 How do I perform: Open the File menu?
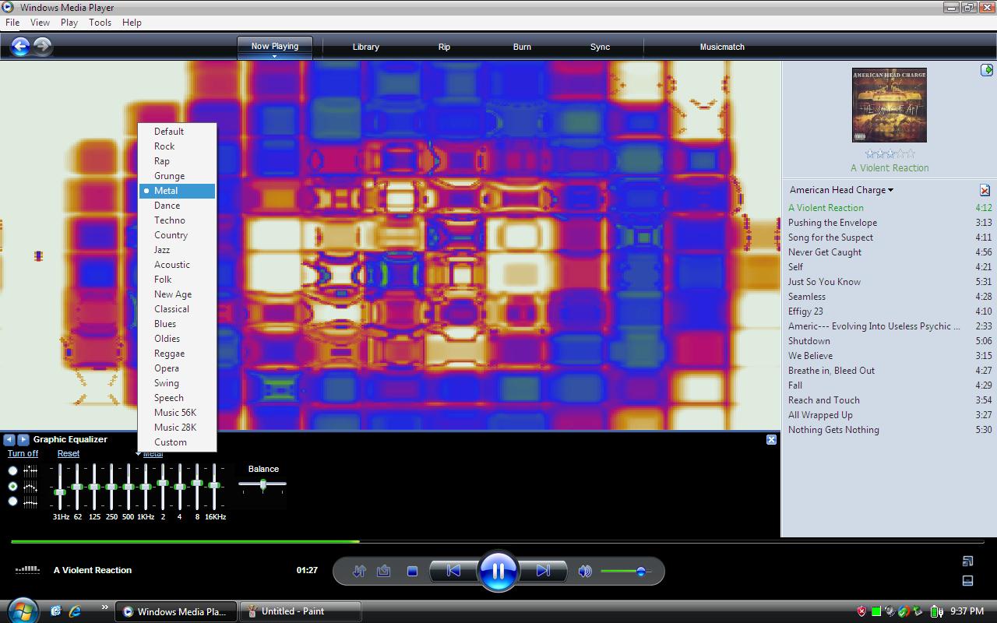(12, 23)
